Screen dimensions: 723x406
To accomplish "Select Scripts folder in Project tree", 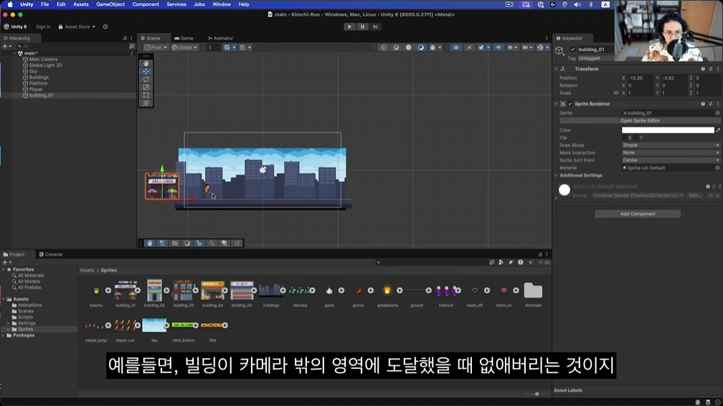I will tap(25, 317).
